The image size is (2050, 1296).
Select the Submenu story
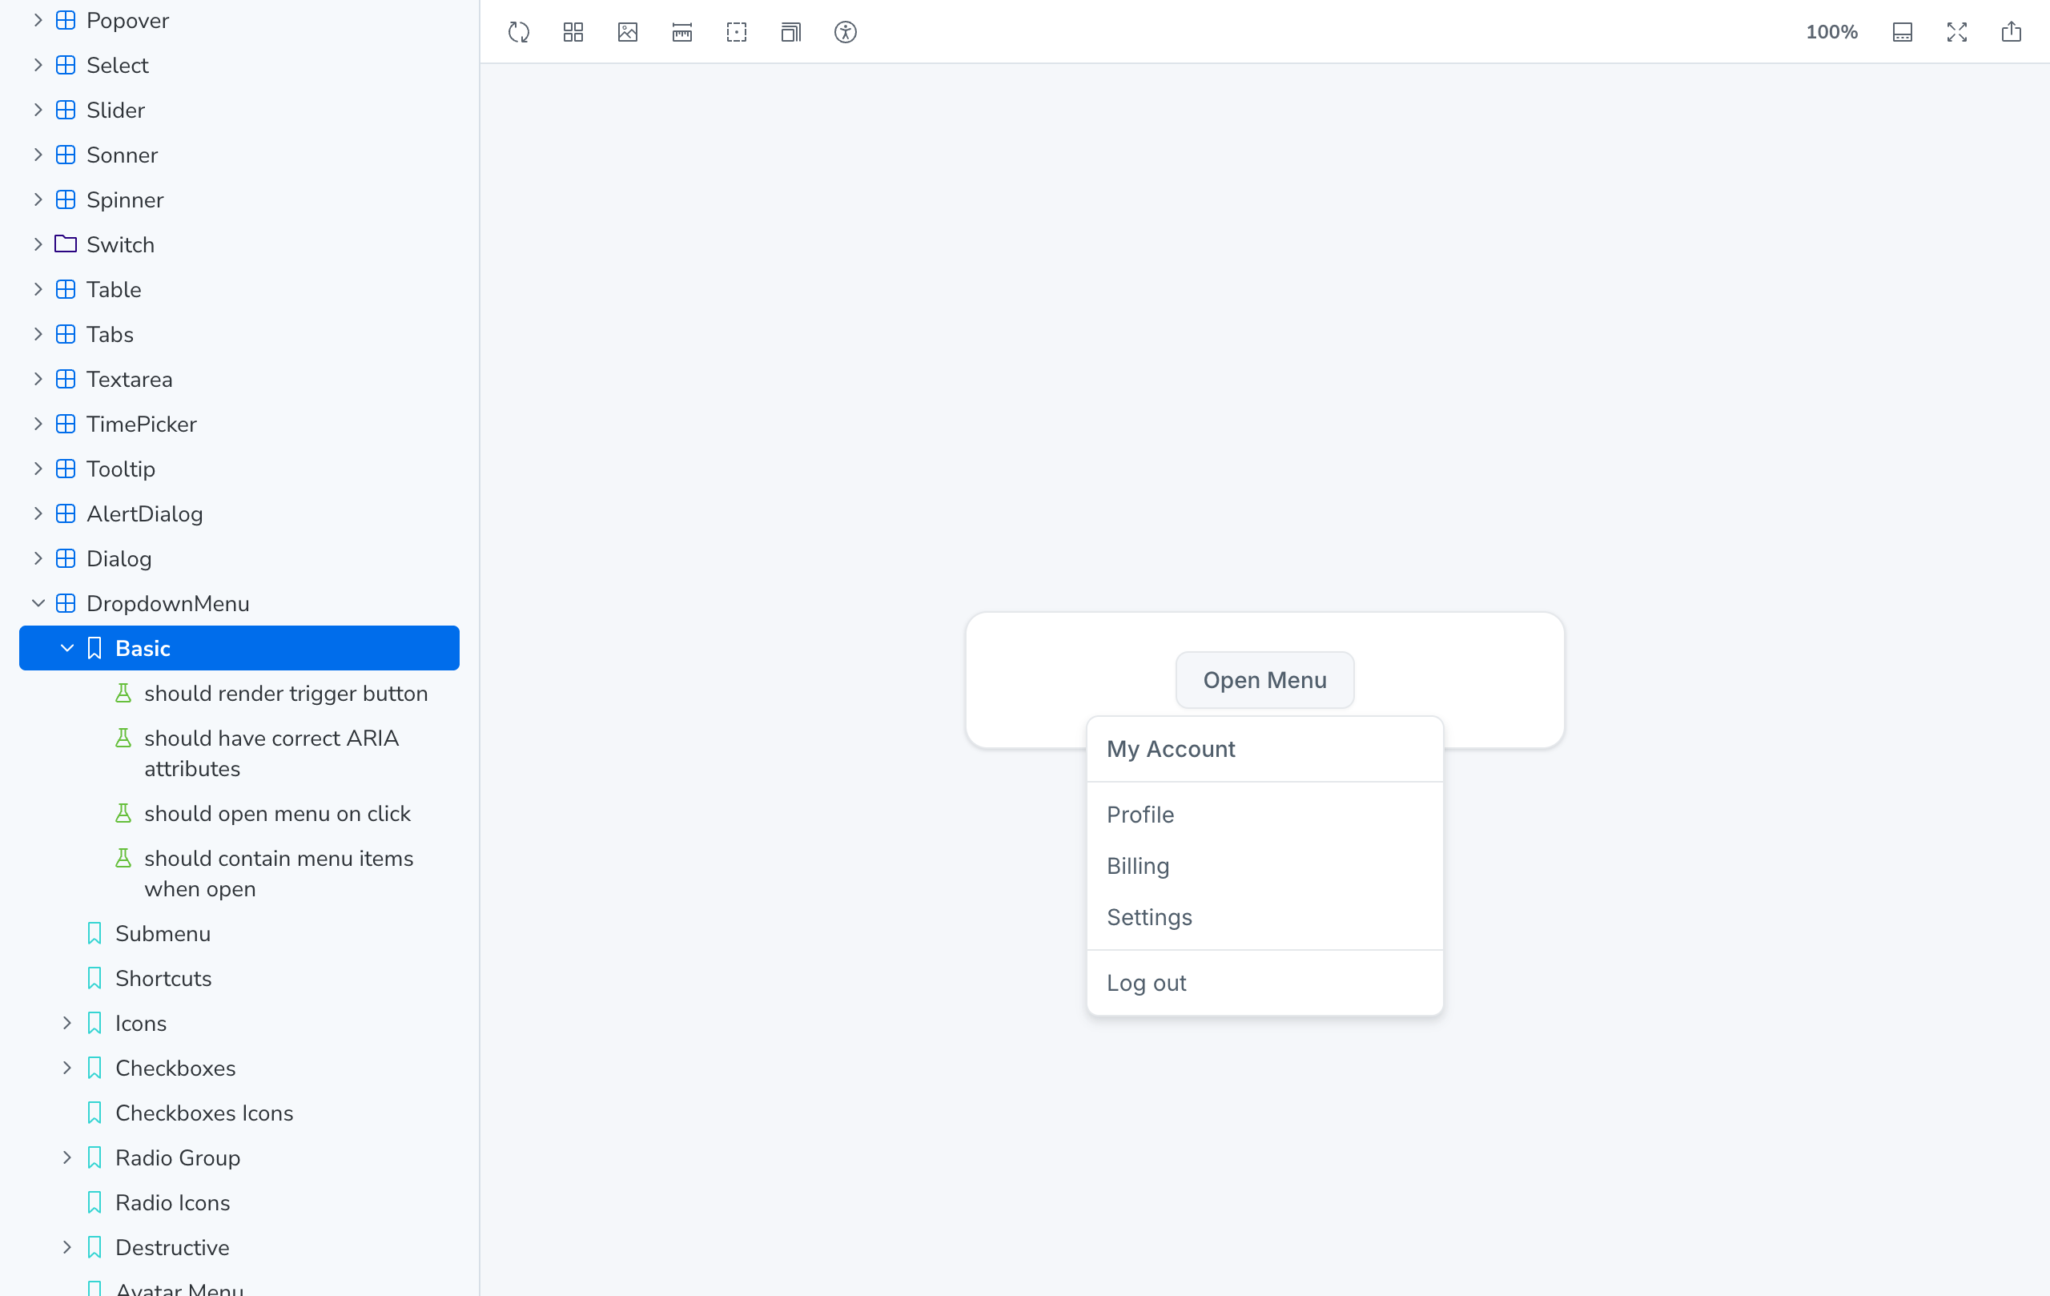pos(163,933)
